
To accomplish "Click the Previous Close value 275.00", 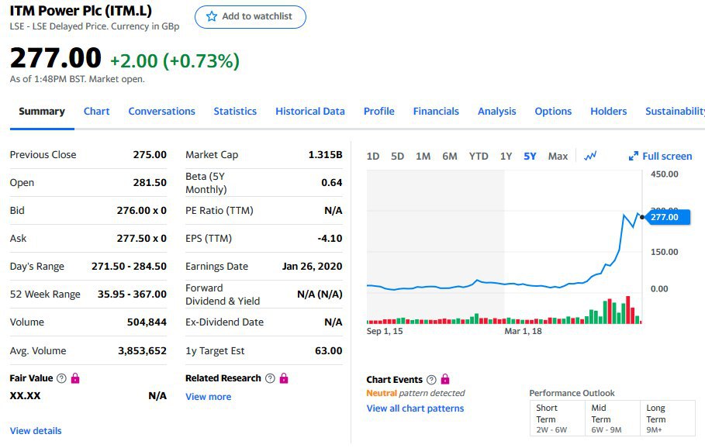I will [150, 154].
